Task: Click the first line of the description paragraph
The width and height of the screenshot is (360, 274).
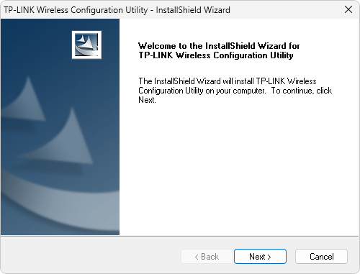Action: point(228,81)
